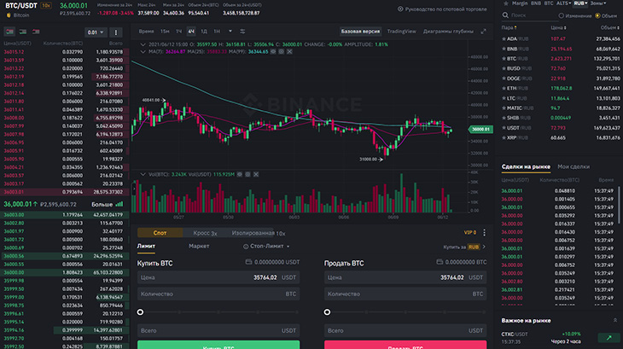
Task: Favorite the DOGE/RUB pair star
Action: point(504,79)
